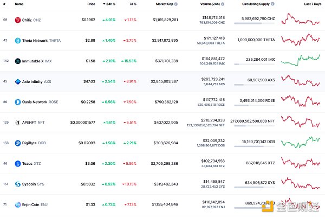
Task: Click the Syscoin logo icon
Action: click(18, 184)
